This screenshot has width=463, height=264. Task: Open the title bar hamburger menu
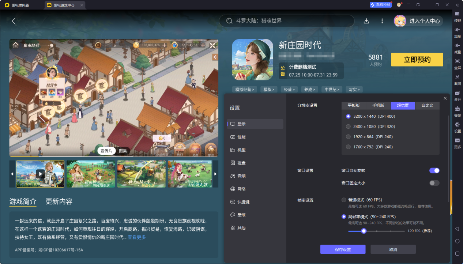tap(409, 5)
